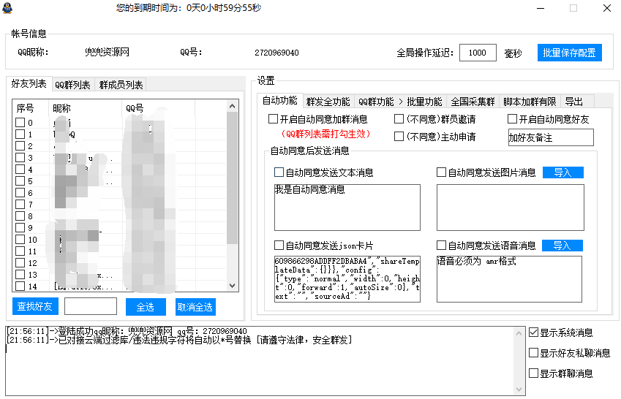Close the application window
The height and width of the screenshot is (399, 621).
click(607, 8)
